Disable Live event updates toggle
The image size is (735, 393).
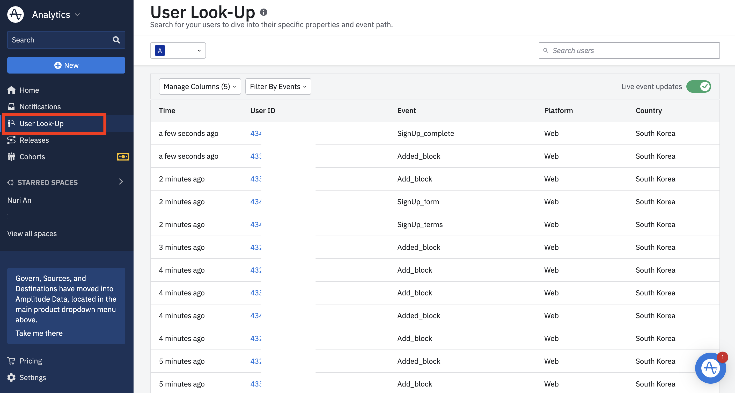[x=698, y=86]
